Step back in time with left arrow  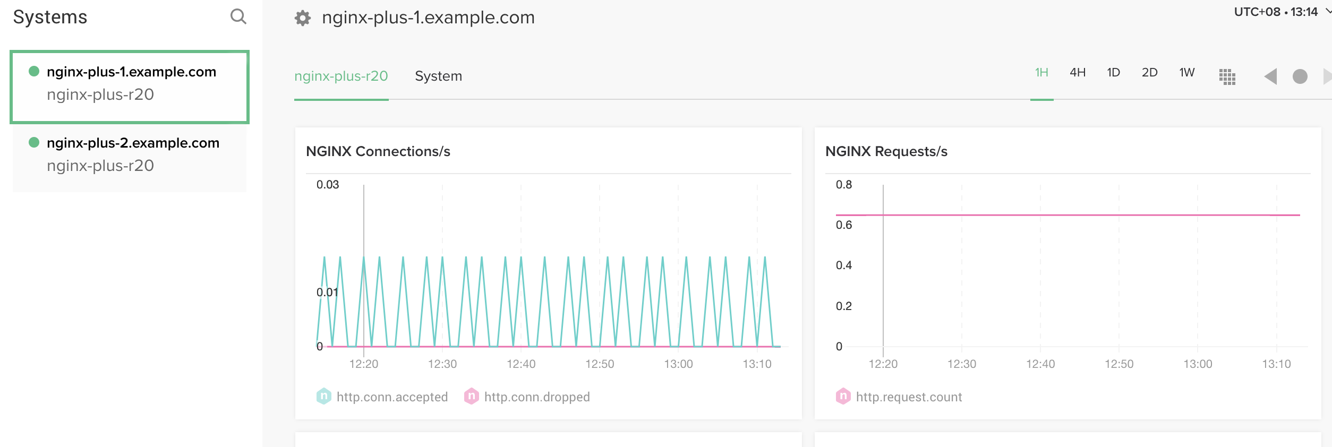point(1270,76)
